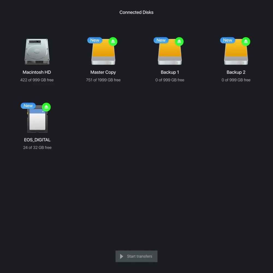Select the Master Copy drive icon

(x=103, y=52)
